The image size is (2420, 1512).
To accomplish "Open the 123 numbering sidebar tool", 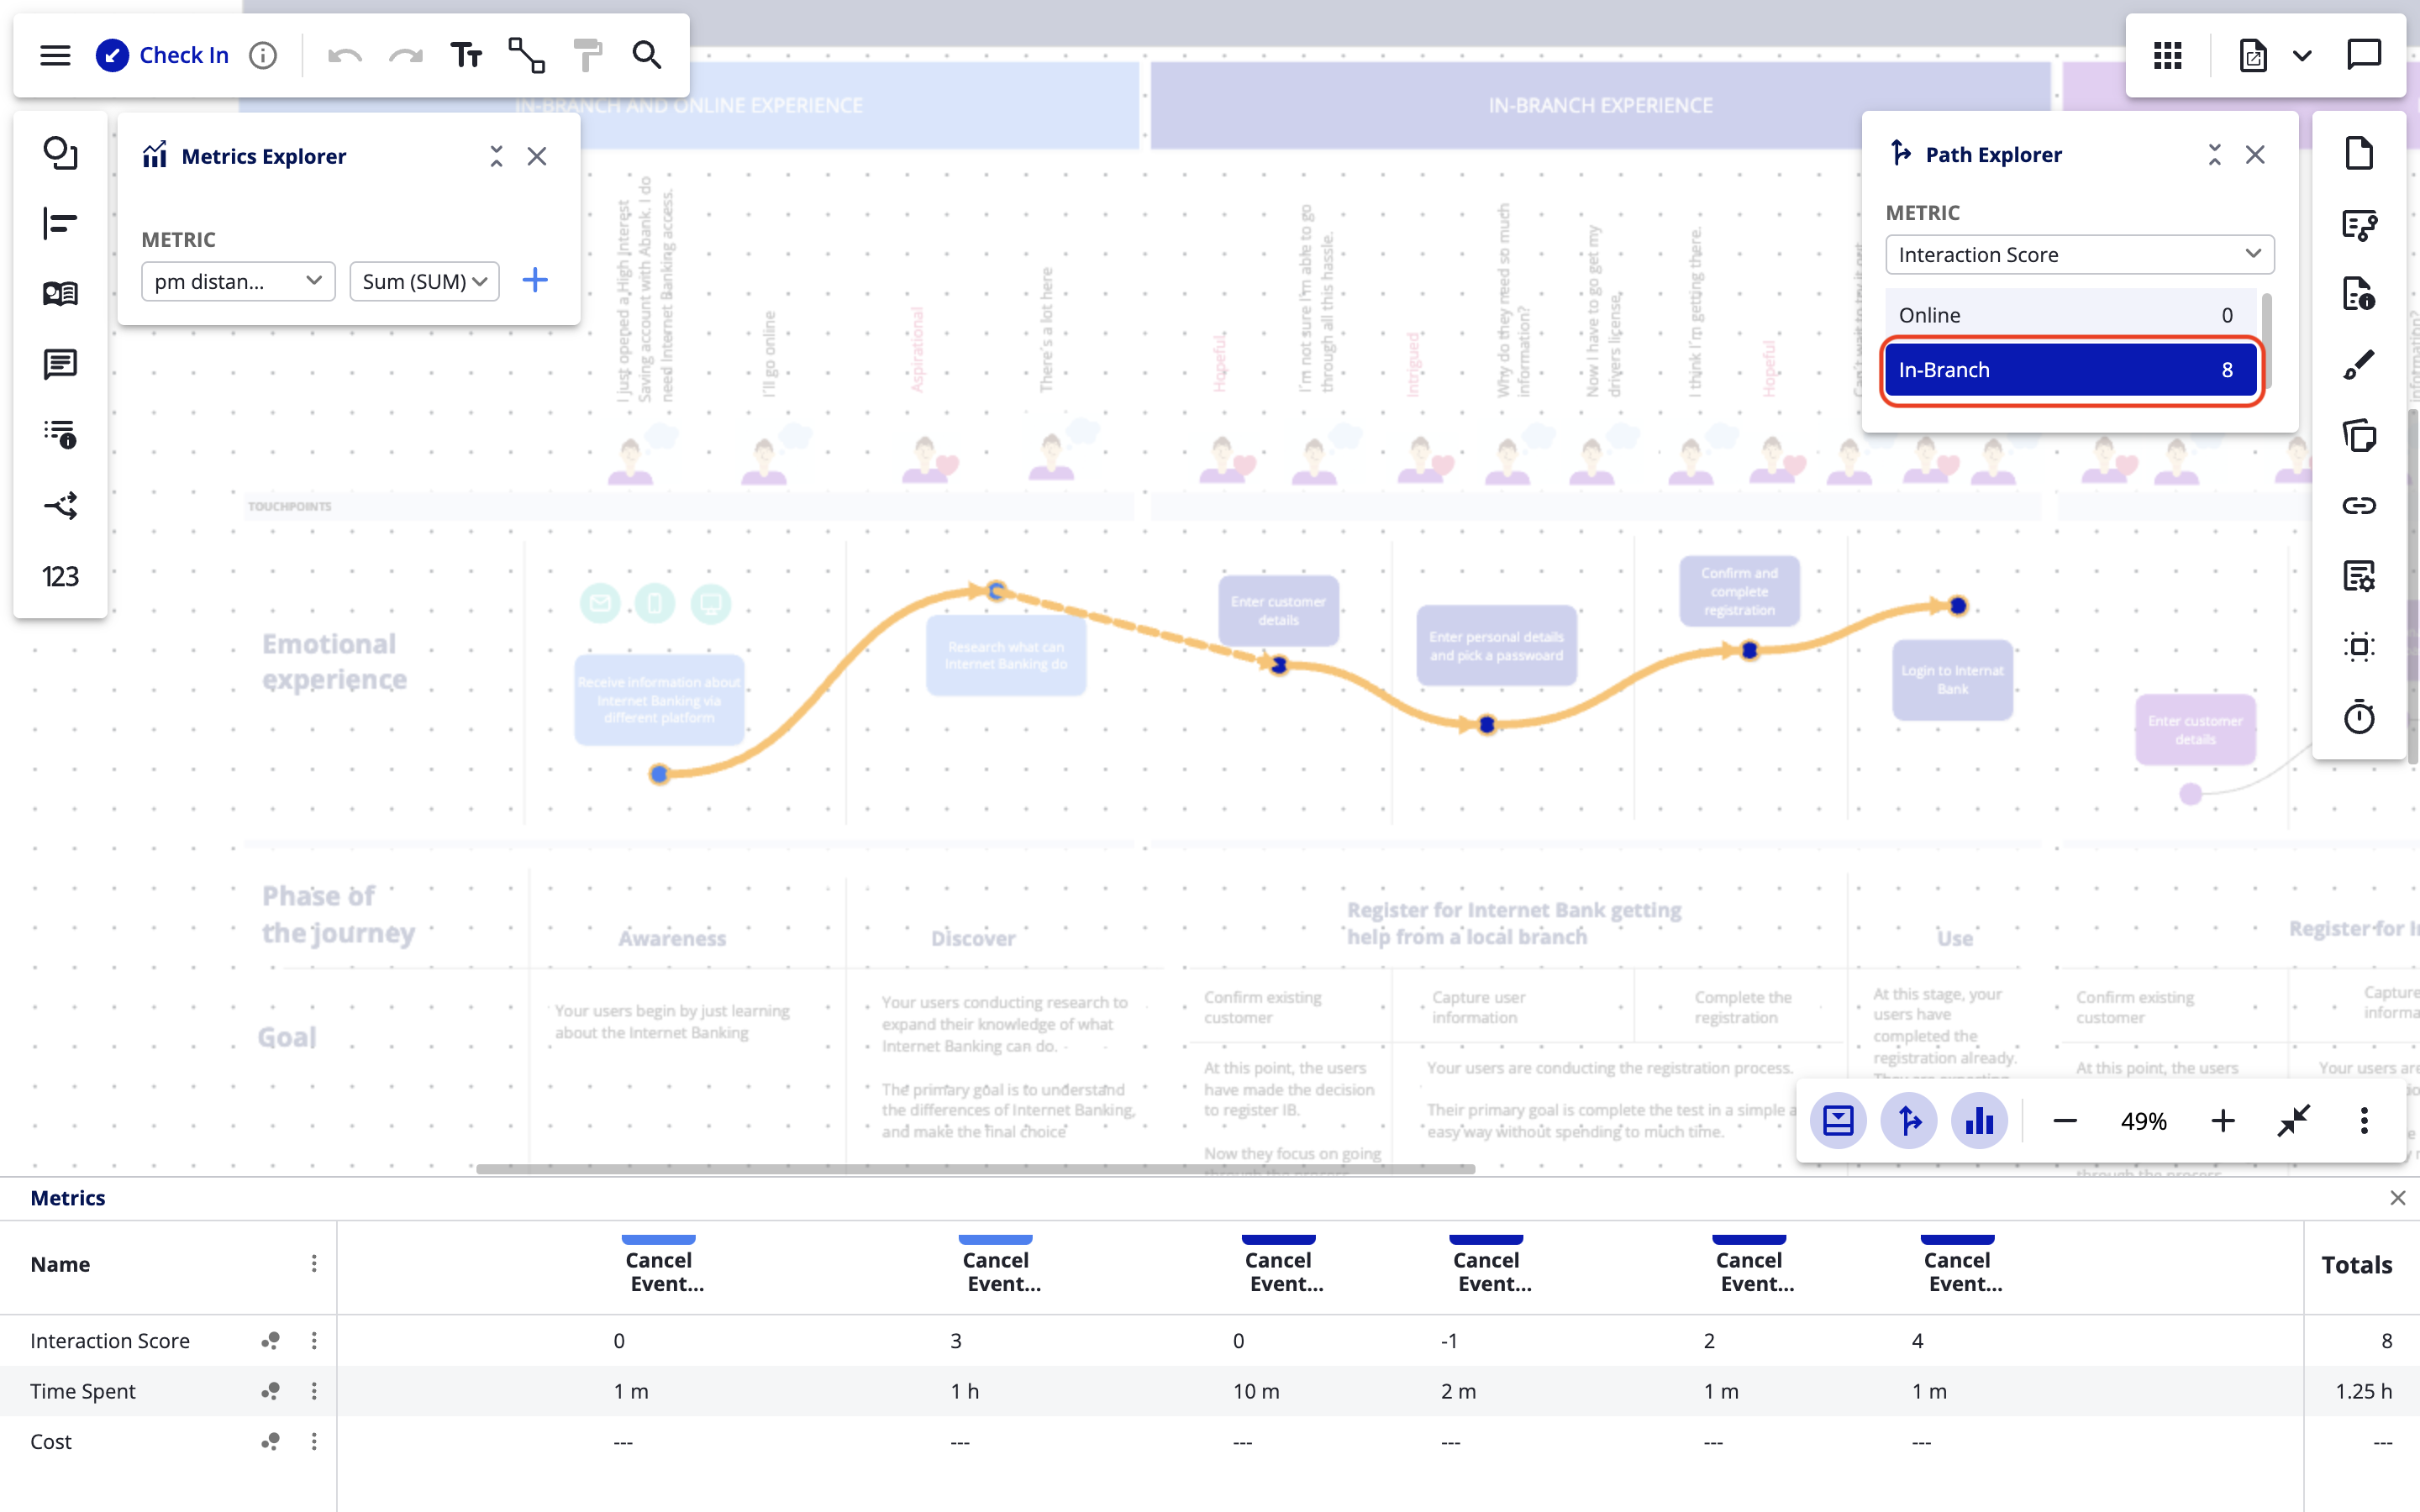I will tap(60, 576).
